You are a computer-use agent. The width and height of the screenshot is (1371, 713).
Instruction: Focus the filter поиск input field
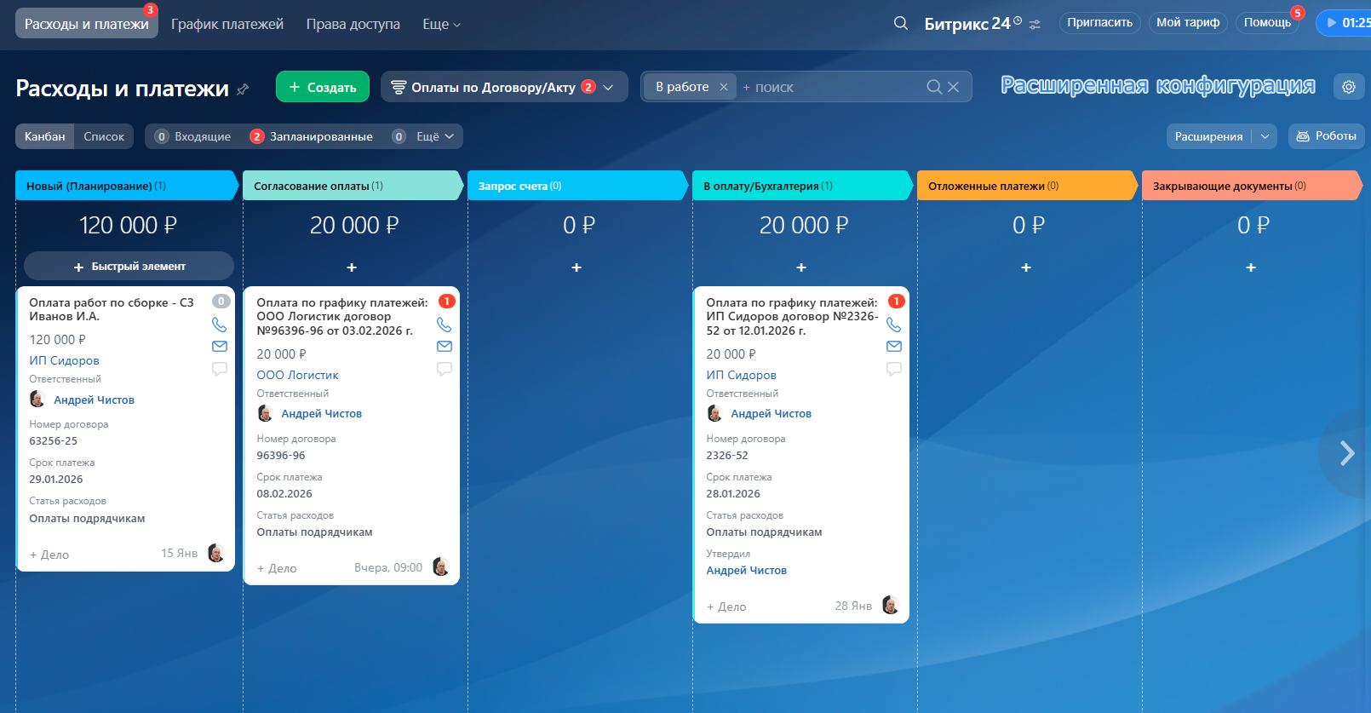click(830, 87)
